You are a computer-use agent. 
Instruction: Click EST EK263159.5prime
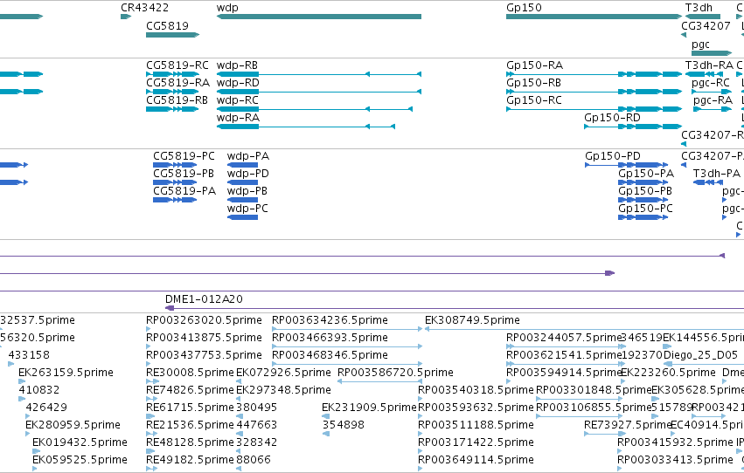click(66, 374)
